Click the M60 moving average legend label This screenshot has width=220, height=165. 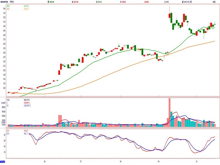tap(9, 8)
